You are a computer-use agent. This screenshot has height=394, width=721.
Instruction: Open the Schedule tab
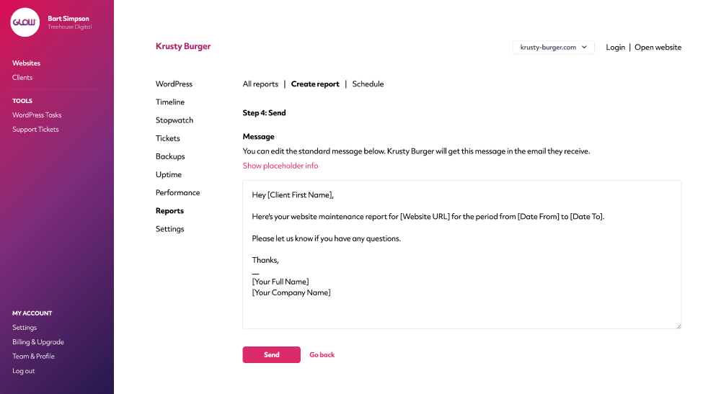(368, 84)
